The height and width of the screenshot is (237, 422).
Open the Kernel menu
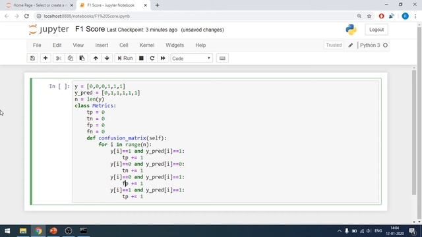[146, 45]
